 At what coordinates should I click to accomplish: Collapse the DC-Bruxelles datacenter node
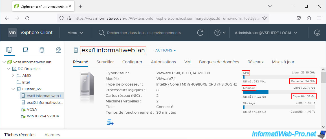[x=9, y=69]
